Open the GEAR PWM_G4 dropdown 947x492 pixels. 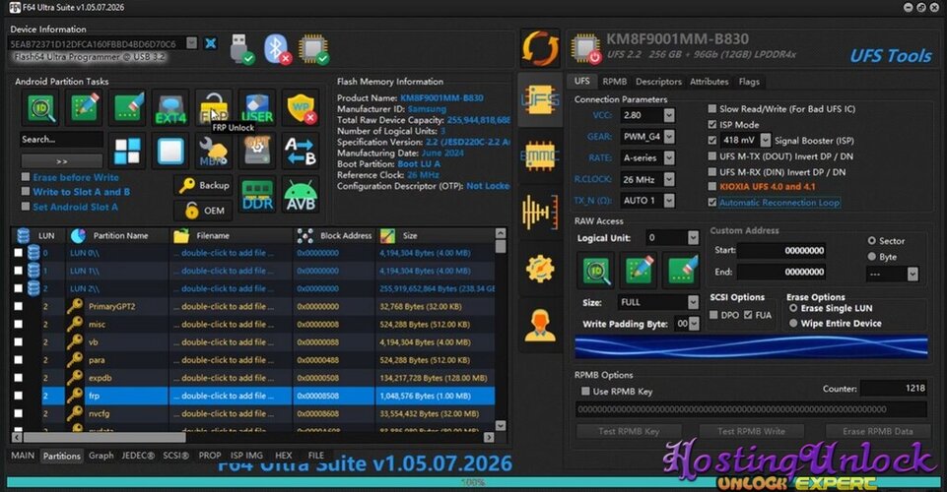click(x=668, y=136)
